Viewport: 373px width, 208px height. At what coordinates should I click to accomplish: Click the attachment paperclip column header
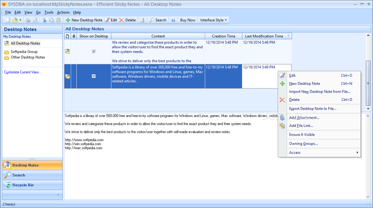(x=74, y=36)
